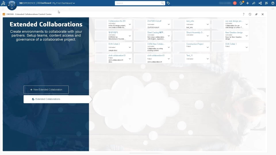Pin the ENOVIA widget
This screenshot has height=155, width=276.
click(x=256, y=14)
